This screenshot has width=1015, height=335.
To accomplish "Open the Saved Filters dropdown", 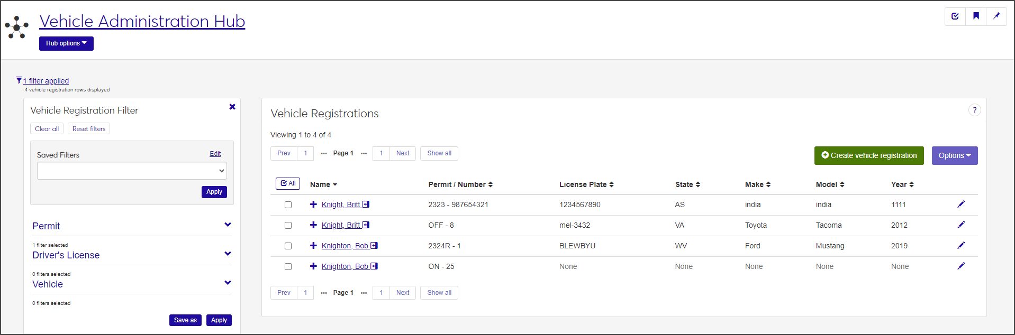I will (x=132, y=171).
